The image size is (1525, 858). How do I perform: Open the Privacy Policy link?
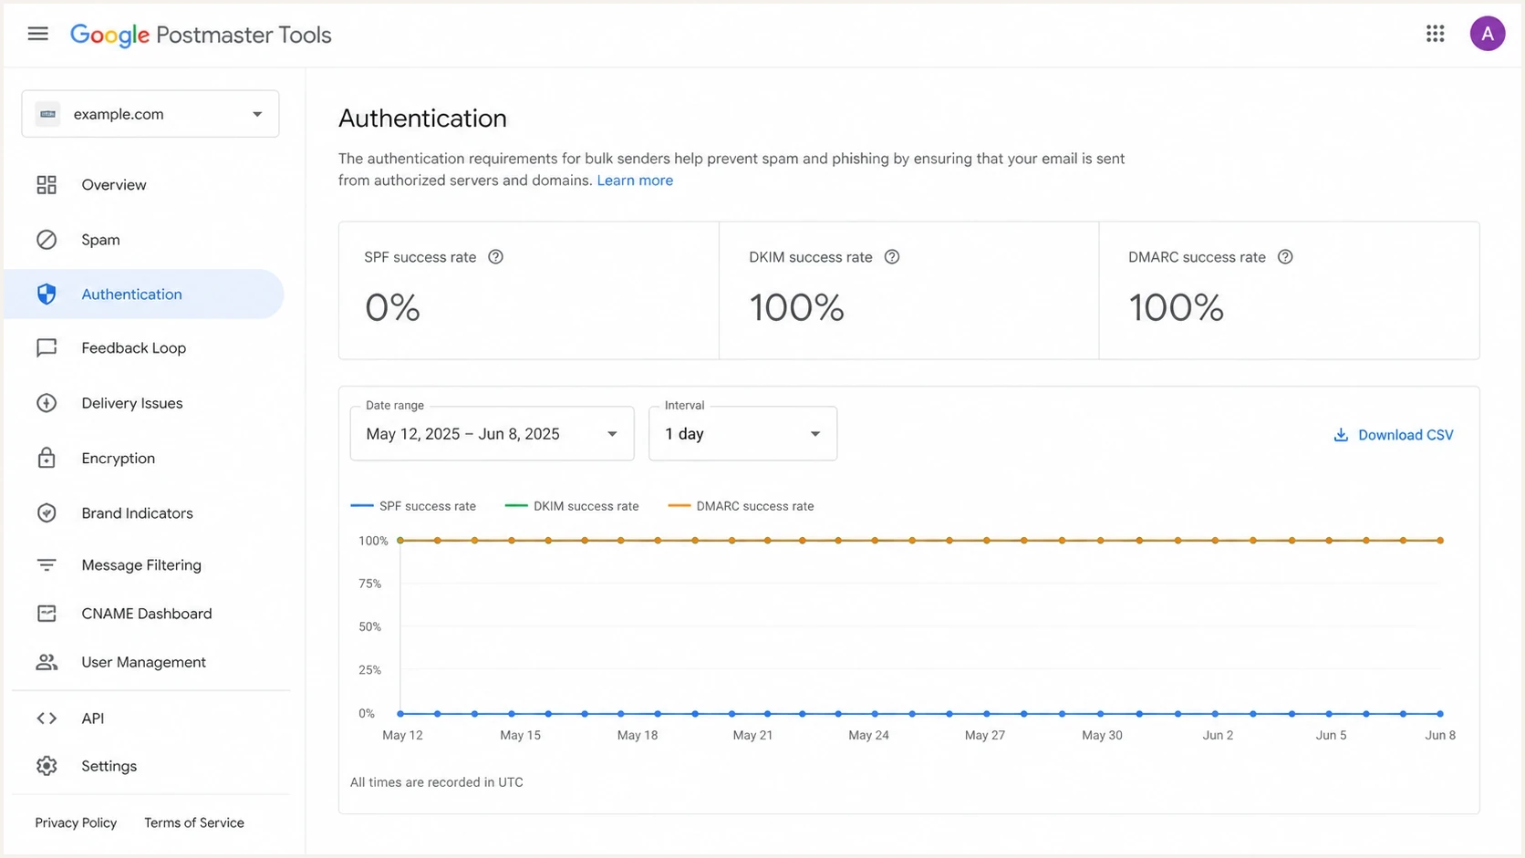76,822
